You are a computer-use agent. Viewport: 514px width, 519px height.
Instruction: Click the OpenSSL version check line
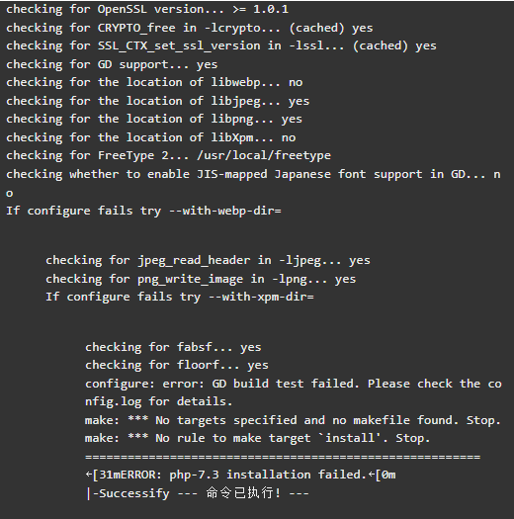(x=147, y=9)
